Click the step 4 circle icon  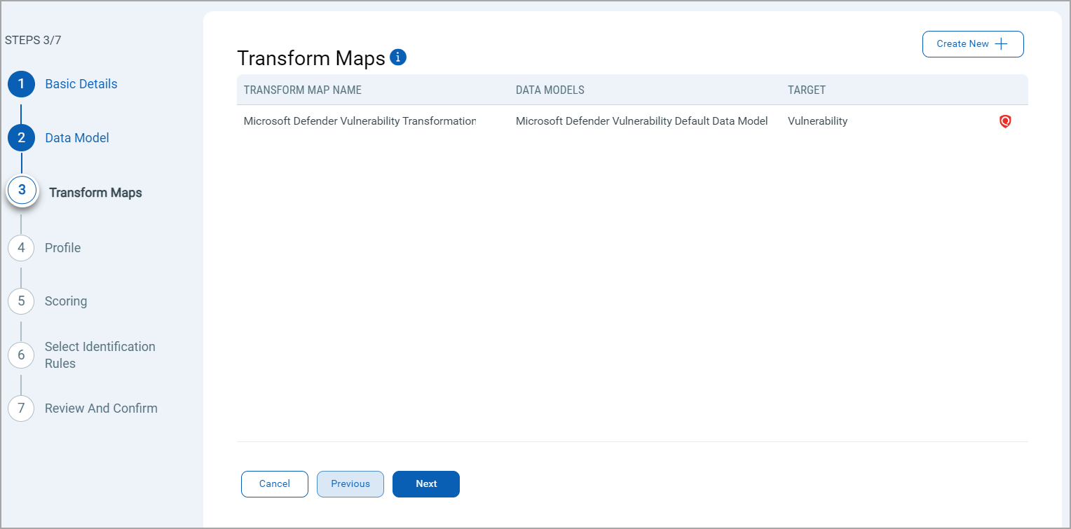tap(21, 247)
